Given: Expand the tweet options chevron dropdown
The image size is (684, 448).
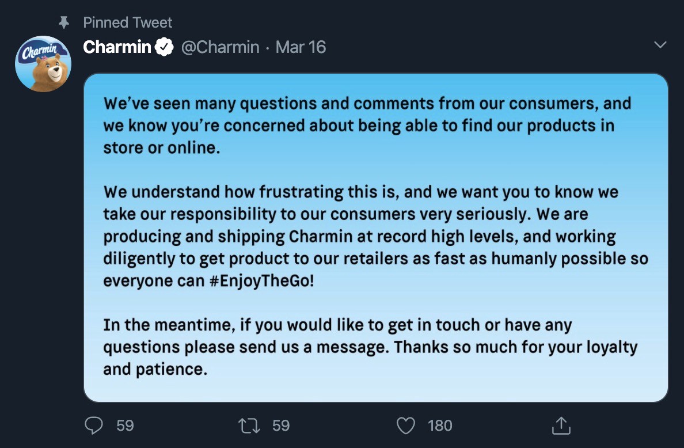Looking at the screenshot, I should point(660,45).
